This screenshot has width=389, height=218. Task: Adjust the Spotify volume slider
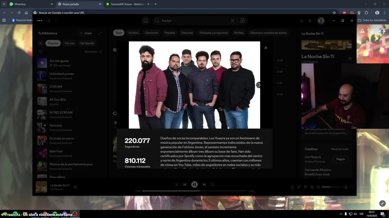point(331,187)
